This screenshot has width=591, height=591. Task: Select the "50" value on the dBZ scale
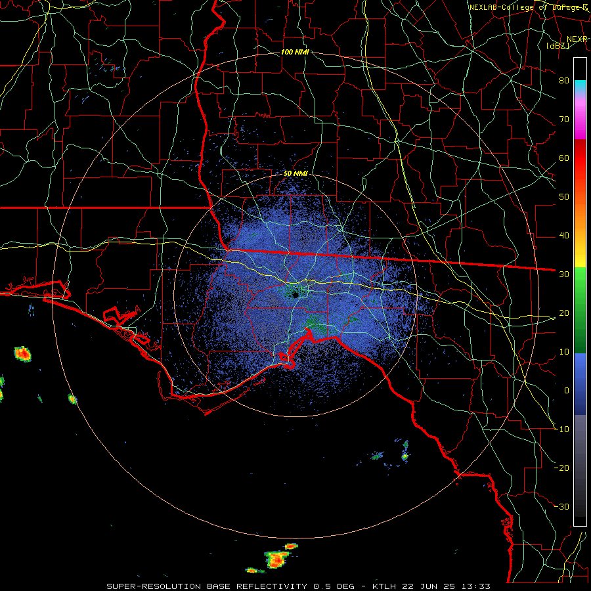click(564, 197)
